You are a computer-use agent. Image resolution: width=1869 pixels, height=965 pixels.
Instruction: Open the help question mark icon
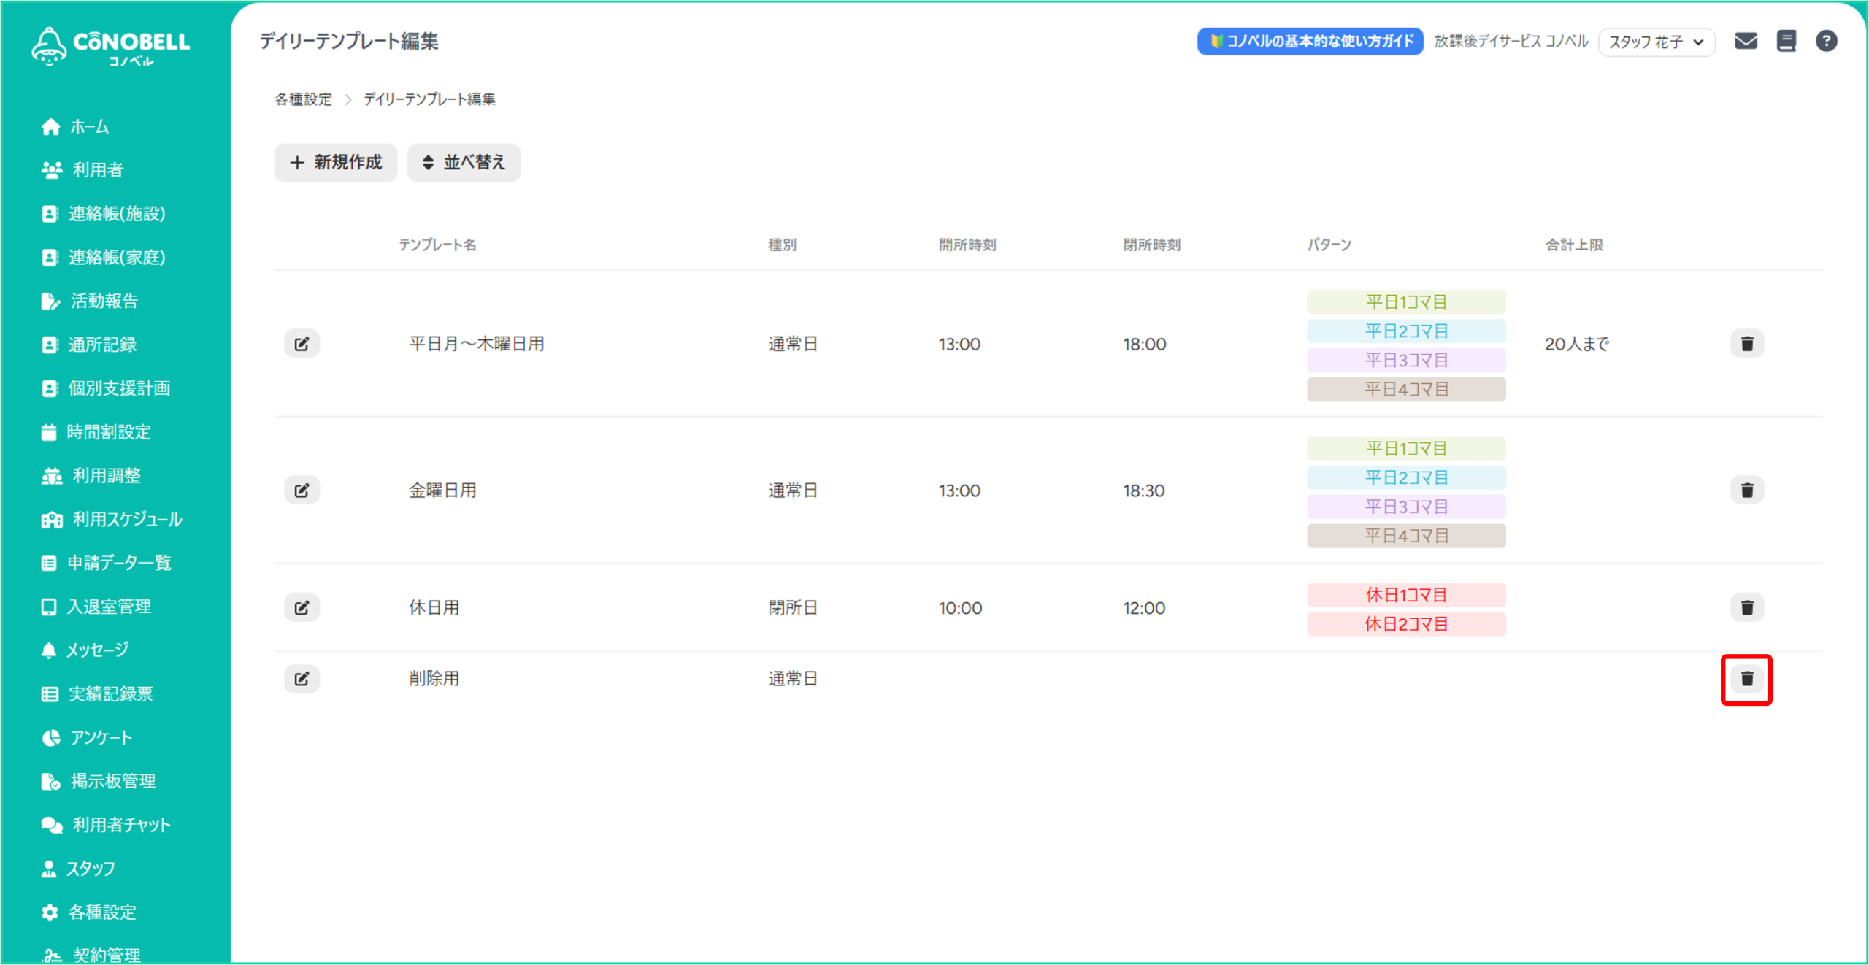[1826, 41]
